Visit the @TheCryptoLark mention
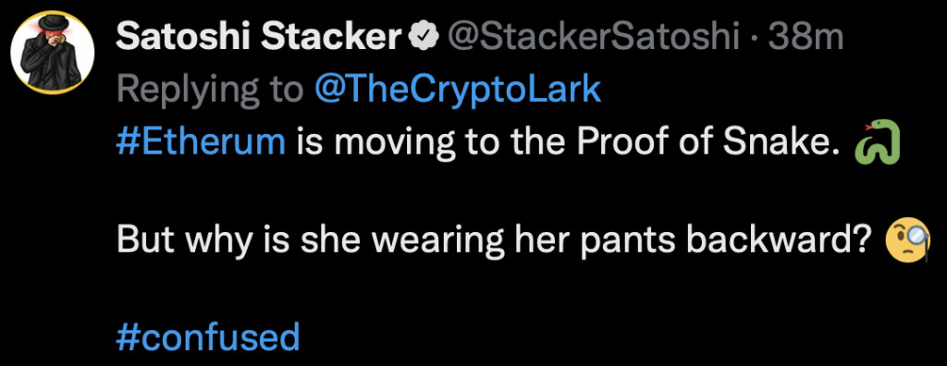947x366 pixels. 458,90
